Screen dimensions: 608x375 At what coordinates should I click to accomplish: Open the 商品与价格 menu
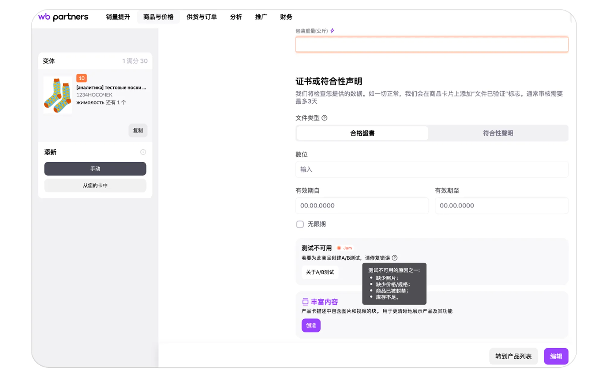click(158, 17)
